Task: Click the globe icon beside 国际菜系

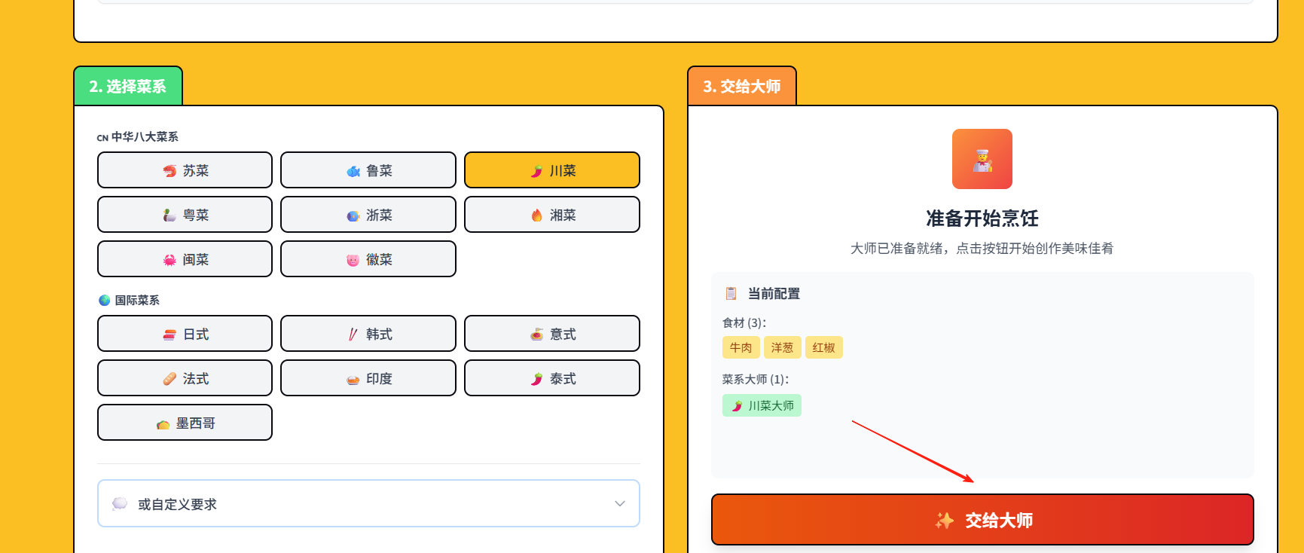Action: pos(105,300)
